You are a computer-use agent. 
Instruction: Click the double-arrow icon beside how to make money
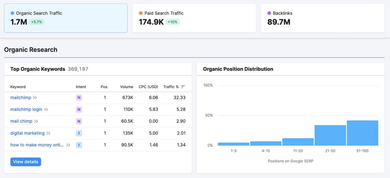[68, 145]
